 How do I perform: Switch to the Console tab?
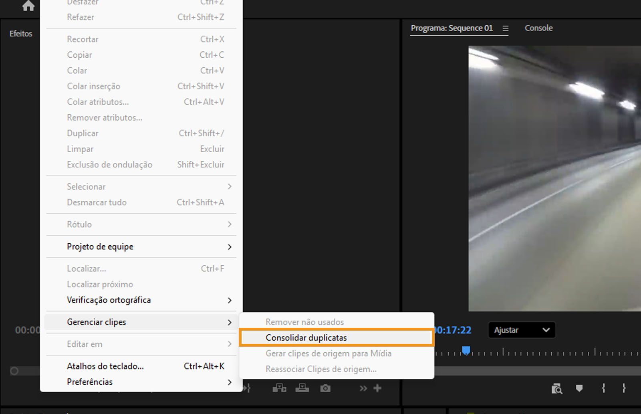point(538,28)
